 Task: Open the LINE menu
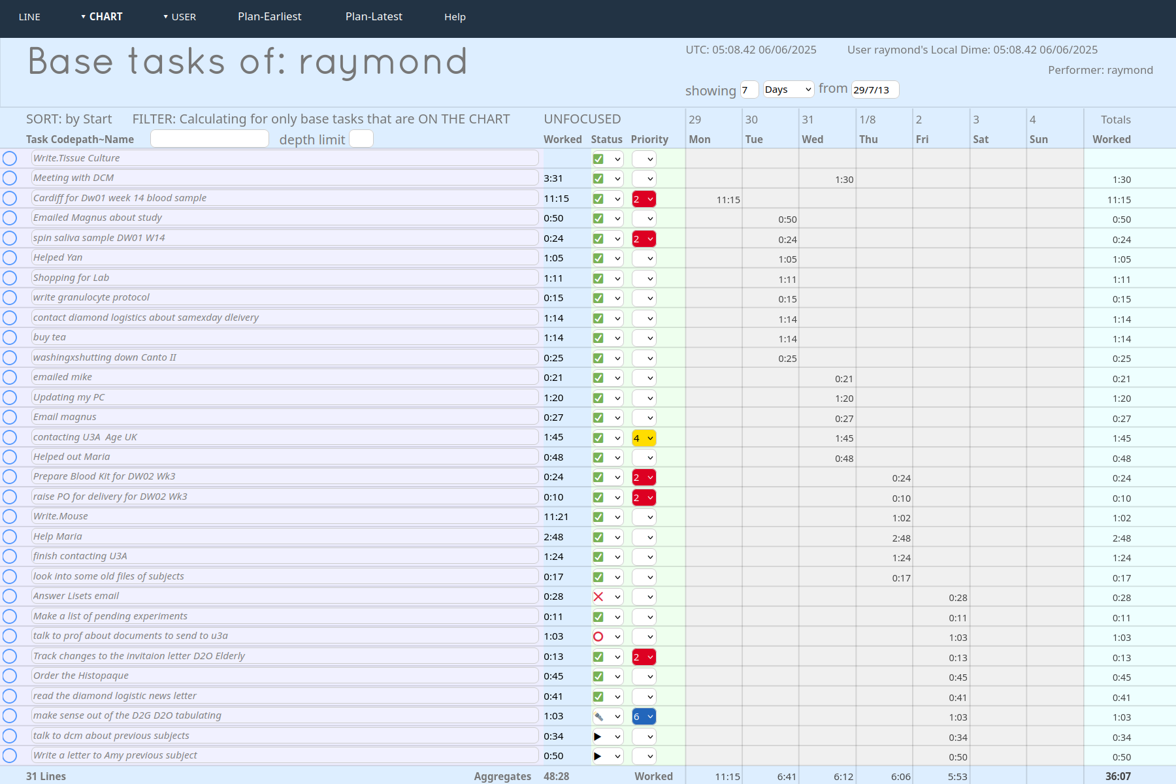tap(29, 17)
